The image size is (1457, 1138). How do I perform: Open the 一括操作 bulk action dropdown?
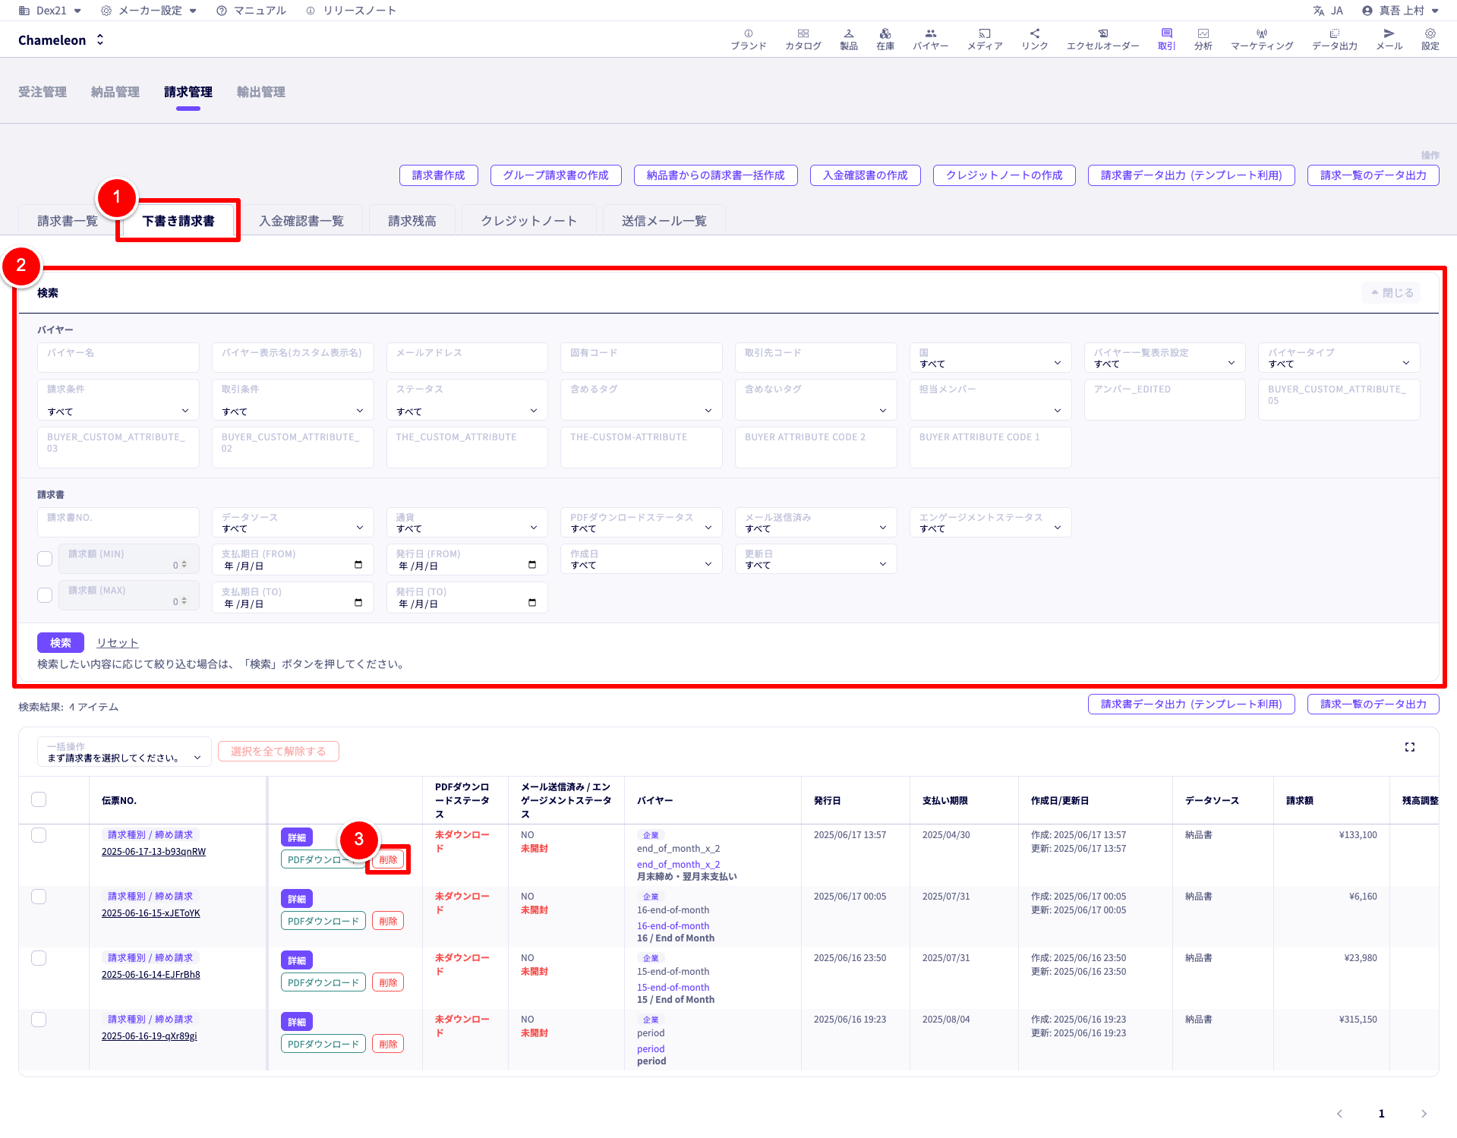125,752
